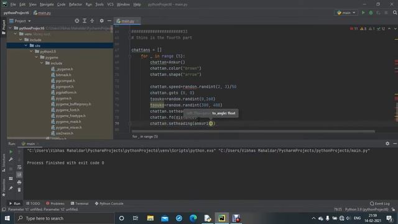Open the Navigate menu

coord(47,4)
